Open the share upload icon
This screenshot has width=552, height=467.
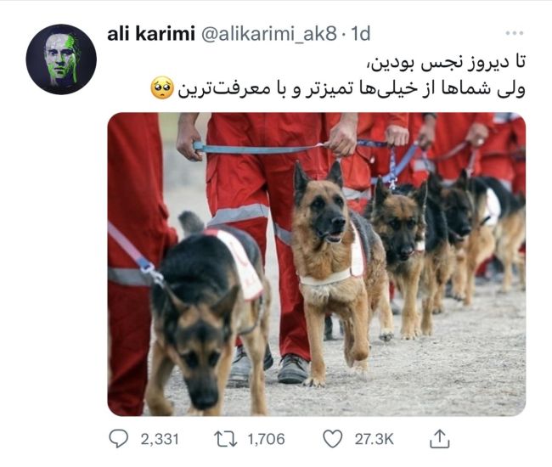[440, 438]
